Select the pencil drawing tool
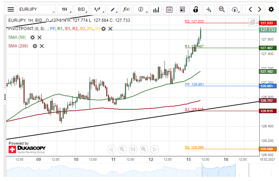Image resolution: width=279 pixels, height=181 pixels. (113, 9)
